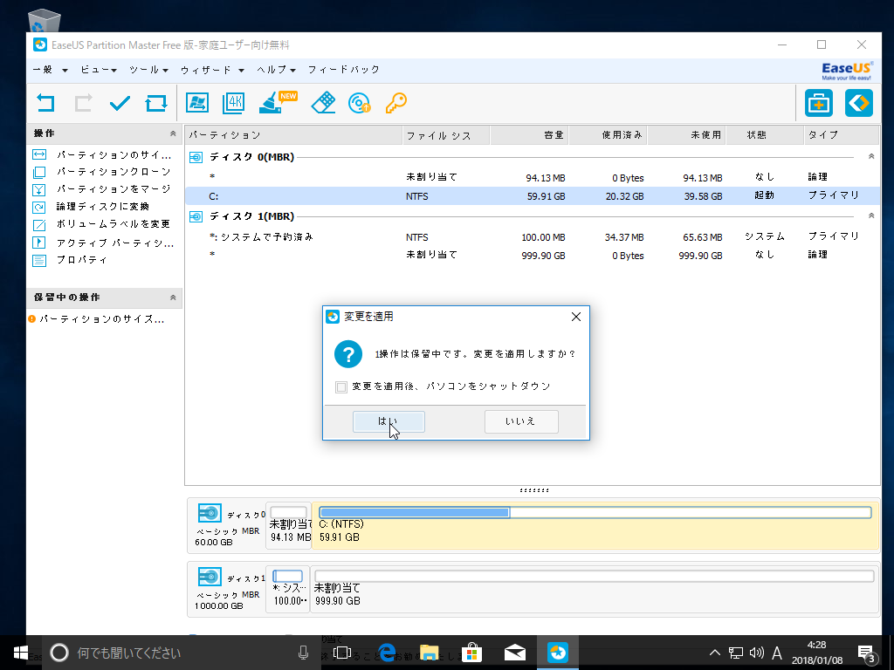Click the Refresh toolbar icon
The image size is (894, 670).
click(156, 103)
